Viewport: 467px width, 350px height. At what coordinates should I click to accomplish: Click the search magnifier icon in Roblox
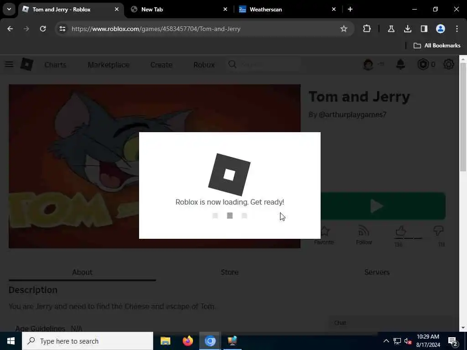click(232, 64)
